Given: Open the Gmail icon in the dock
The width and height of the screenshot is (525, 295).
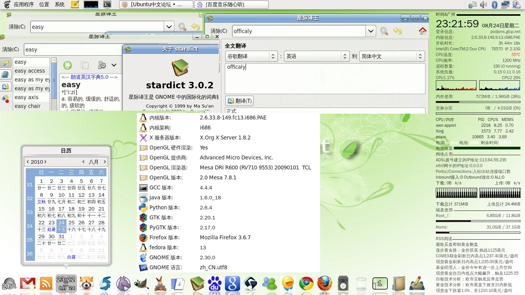Looking at the screenshot, I should (x=28, y=284).
